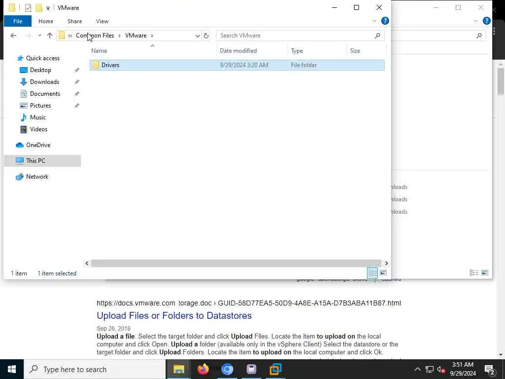The width and height of the screenshot is (505, 379).
Task: Switch background Explorer window to large icons view
Action: click(485, 273)
